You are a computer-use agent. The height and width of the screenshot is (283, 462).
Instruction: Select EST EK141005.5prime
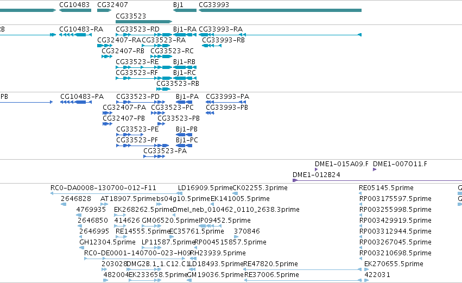pyautogui.click(x=212, y=204)
